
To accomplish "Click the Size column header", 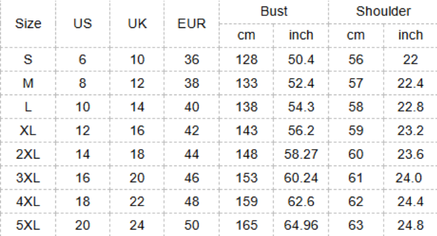I will 28,23.
